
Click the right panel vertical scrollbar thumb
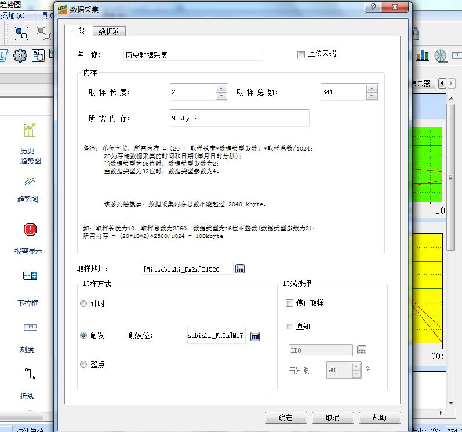(450, 177)
